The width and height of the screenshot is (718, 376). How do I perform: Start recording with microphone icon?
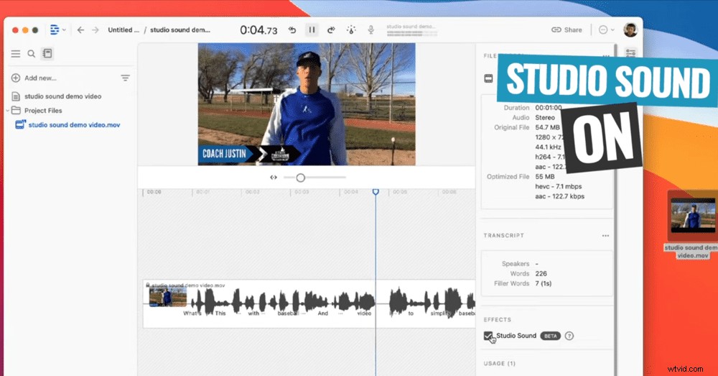tap(371, 29)
